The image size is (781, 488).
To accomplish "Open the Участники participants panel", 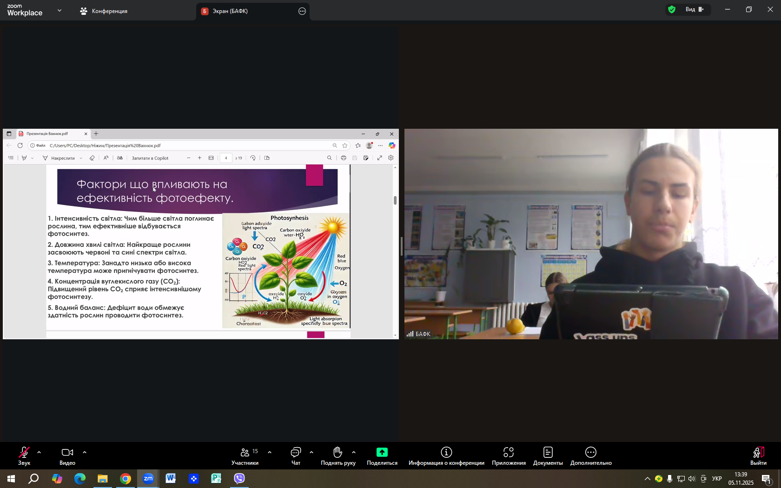I will pyautogui.click(x=245, y=456).
